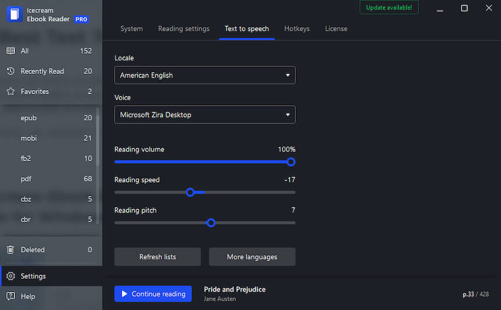The height and width of the screenshot is (310, 501).
Task: Maximize the Ebook Reader window
Action: (464, 8)
